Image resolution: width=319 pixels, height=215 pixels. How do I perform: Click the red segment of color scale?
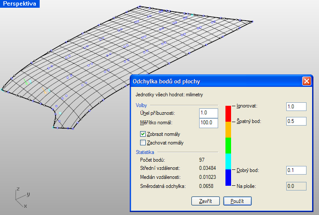(228, 114)
